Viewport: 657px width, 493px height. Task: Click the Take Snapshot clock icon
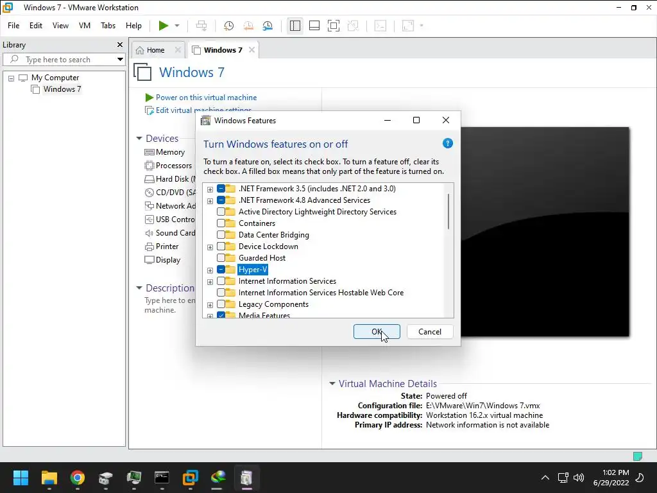[229, 26]
